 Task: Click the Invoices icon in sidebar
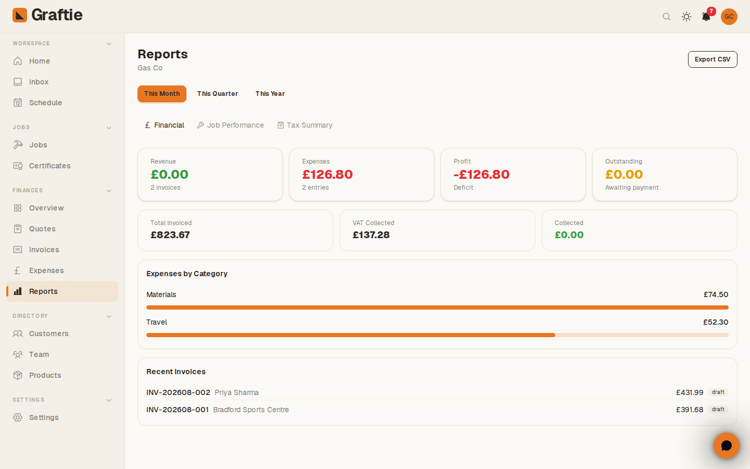click(18, 250)
